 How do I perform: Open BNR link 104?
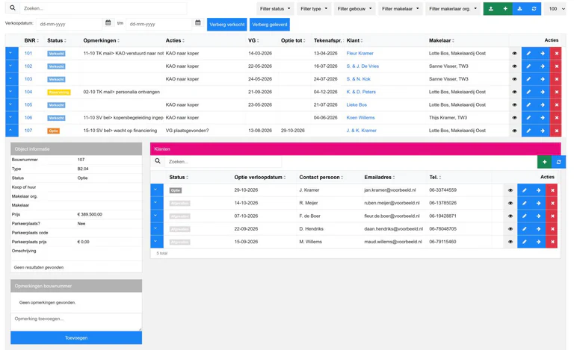point(28,92)
